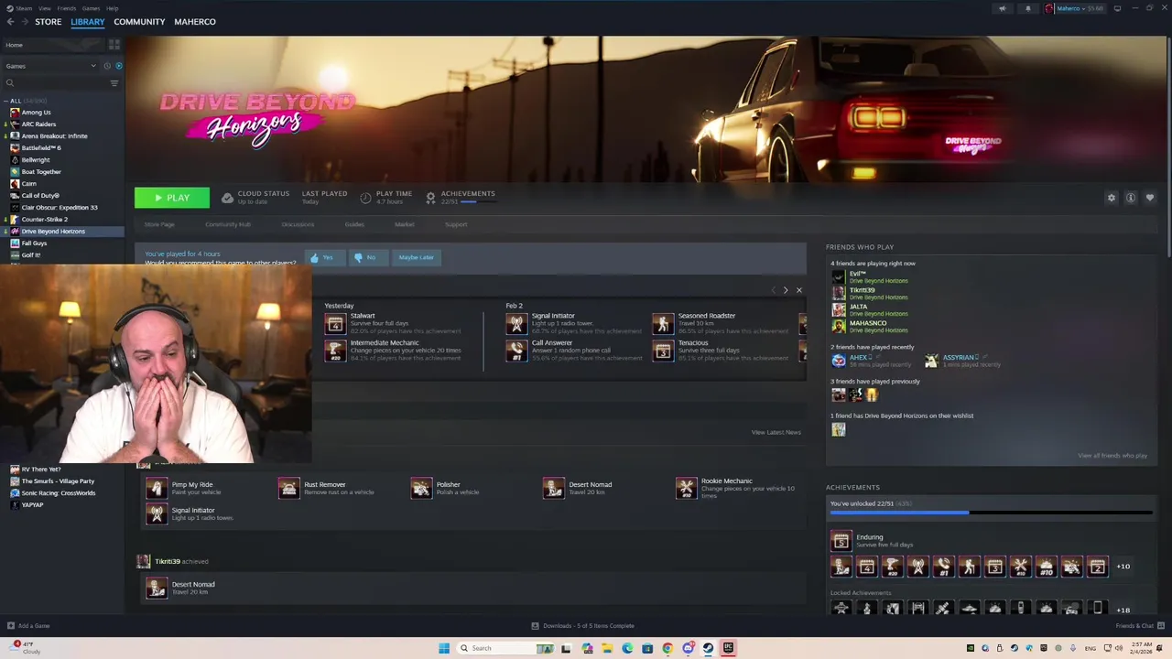Open the Support tab
Viewport: 1172px width, 659px height.
[x=456, y=224]
